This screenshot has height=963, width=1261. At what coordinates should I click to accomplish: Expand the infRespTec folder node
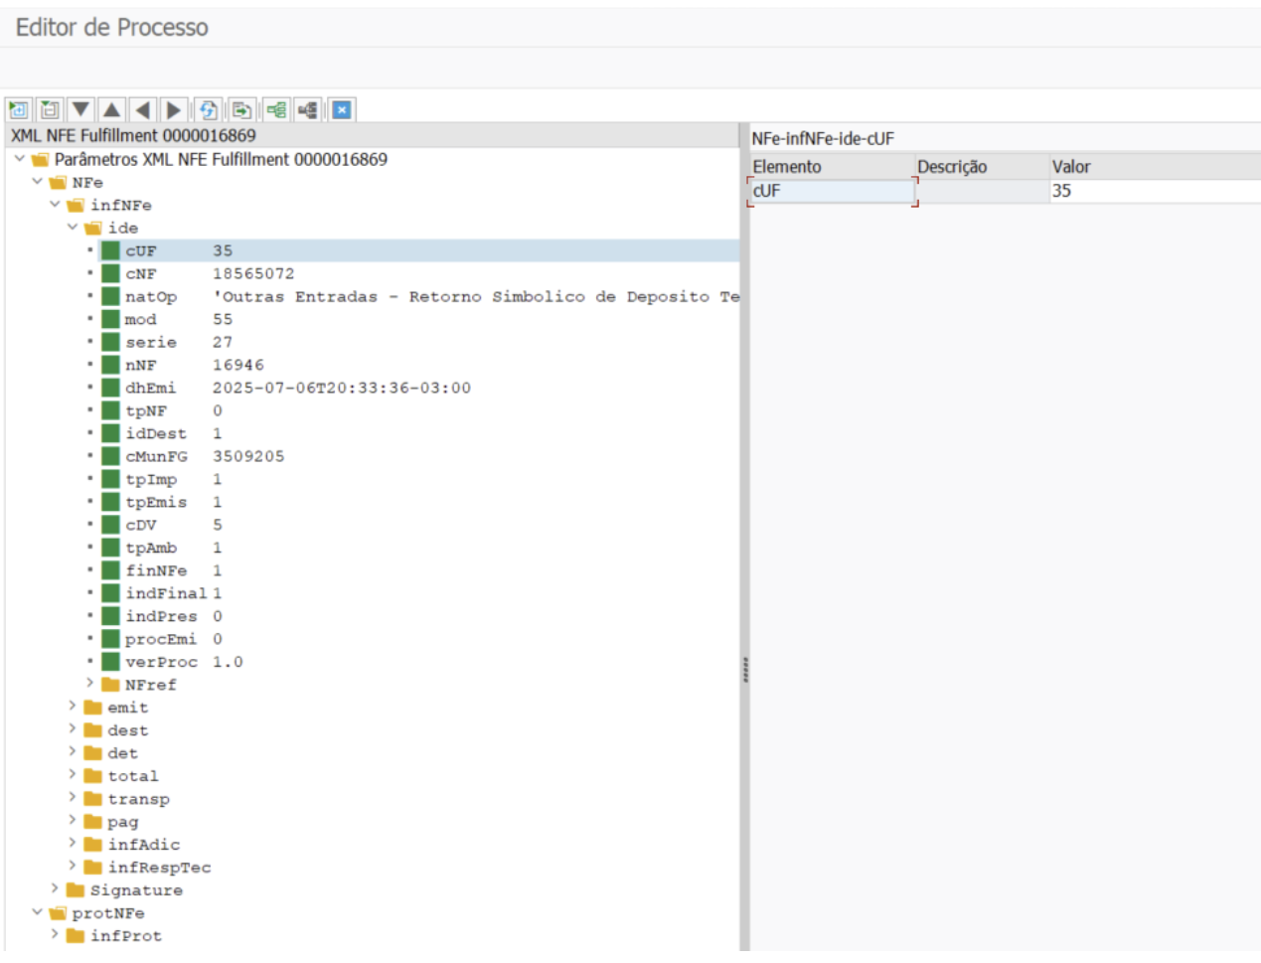73,867
